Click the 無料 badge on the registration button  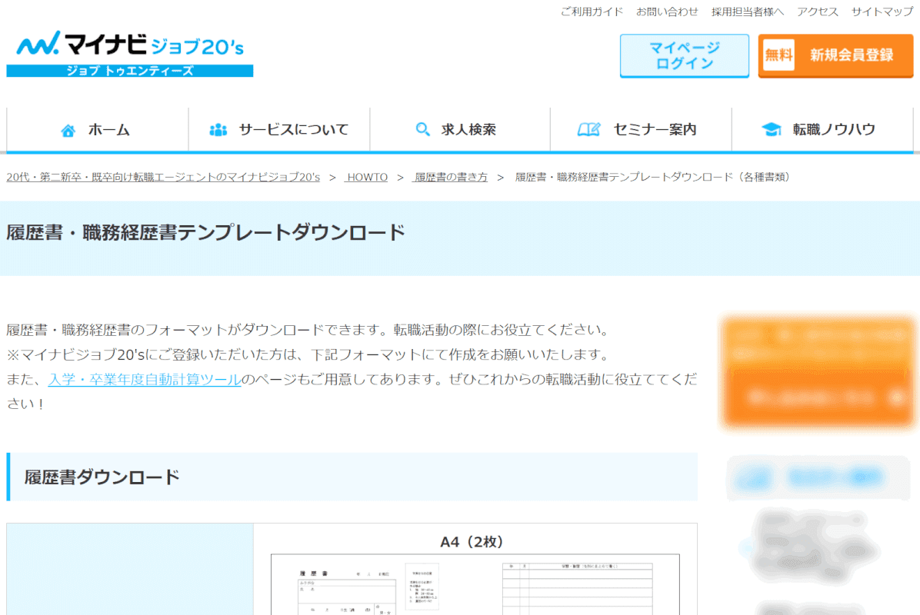(778, 55)
